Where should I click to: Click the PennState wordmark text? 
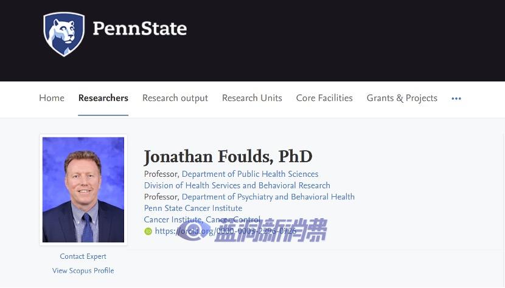pos(140,29)
